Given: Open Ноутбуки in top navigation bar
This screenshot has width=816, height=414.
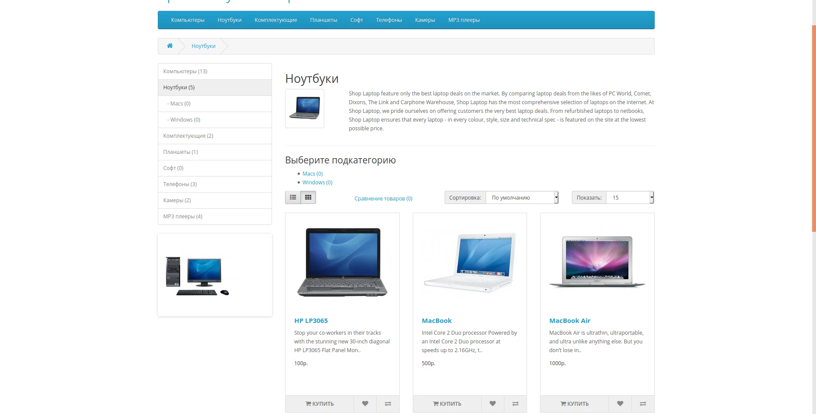Looking at the screenshot, I should [x=230, y=20].
